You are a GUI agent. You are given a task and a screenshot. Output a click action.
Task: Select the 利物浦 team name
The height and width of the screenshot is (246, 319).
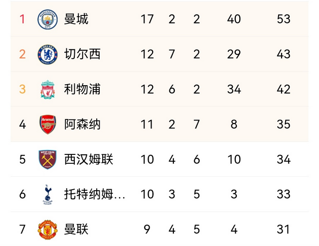tap(82, 89)
